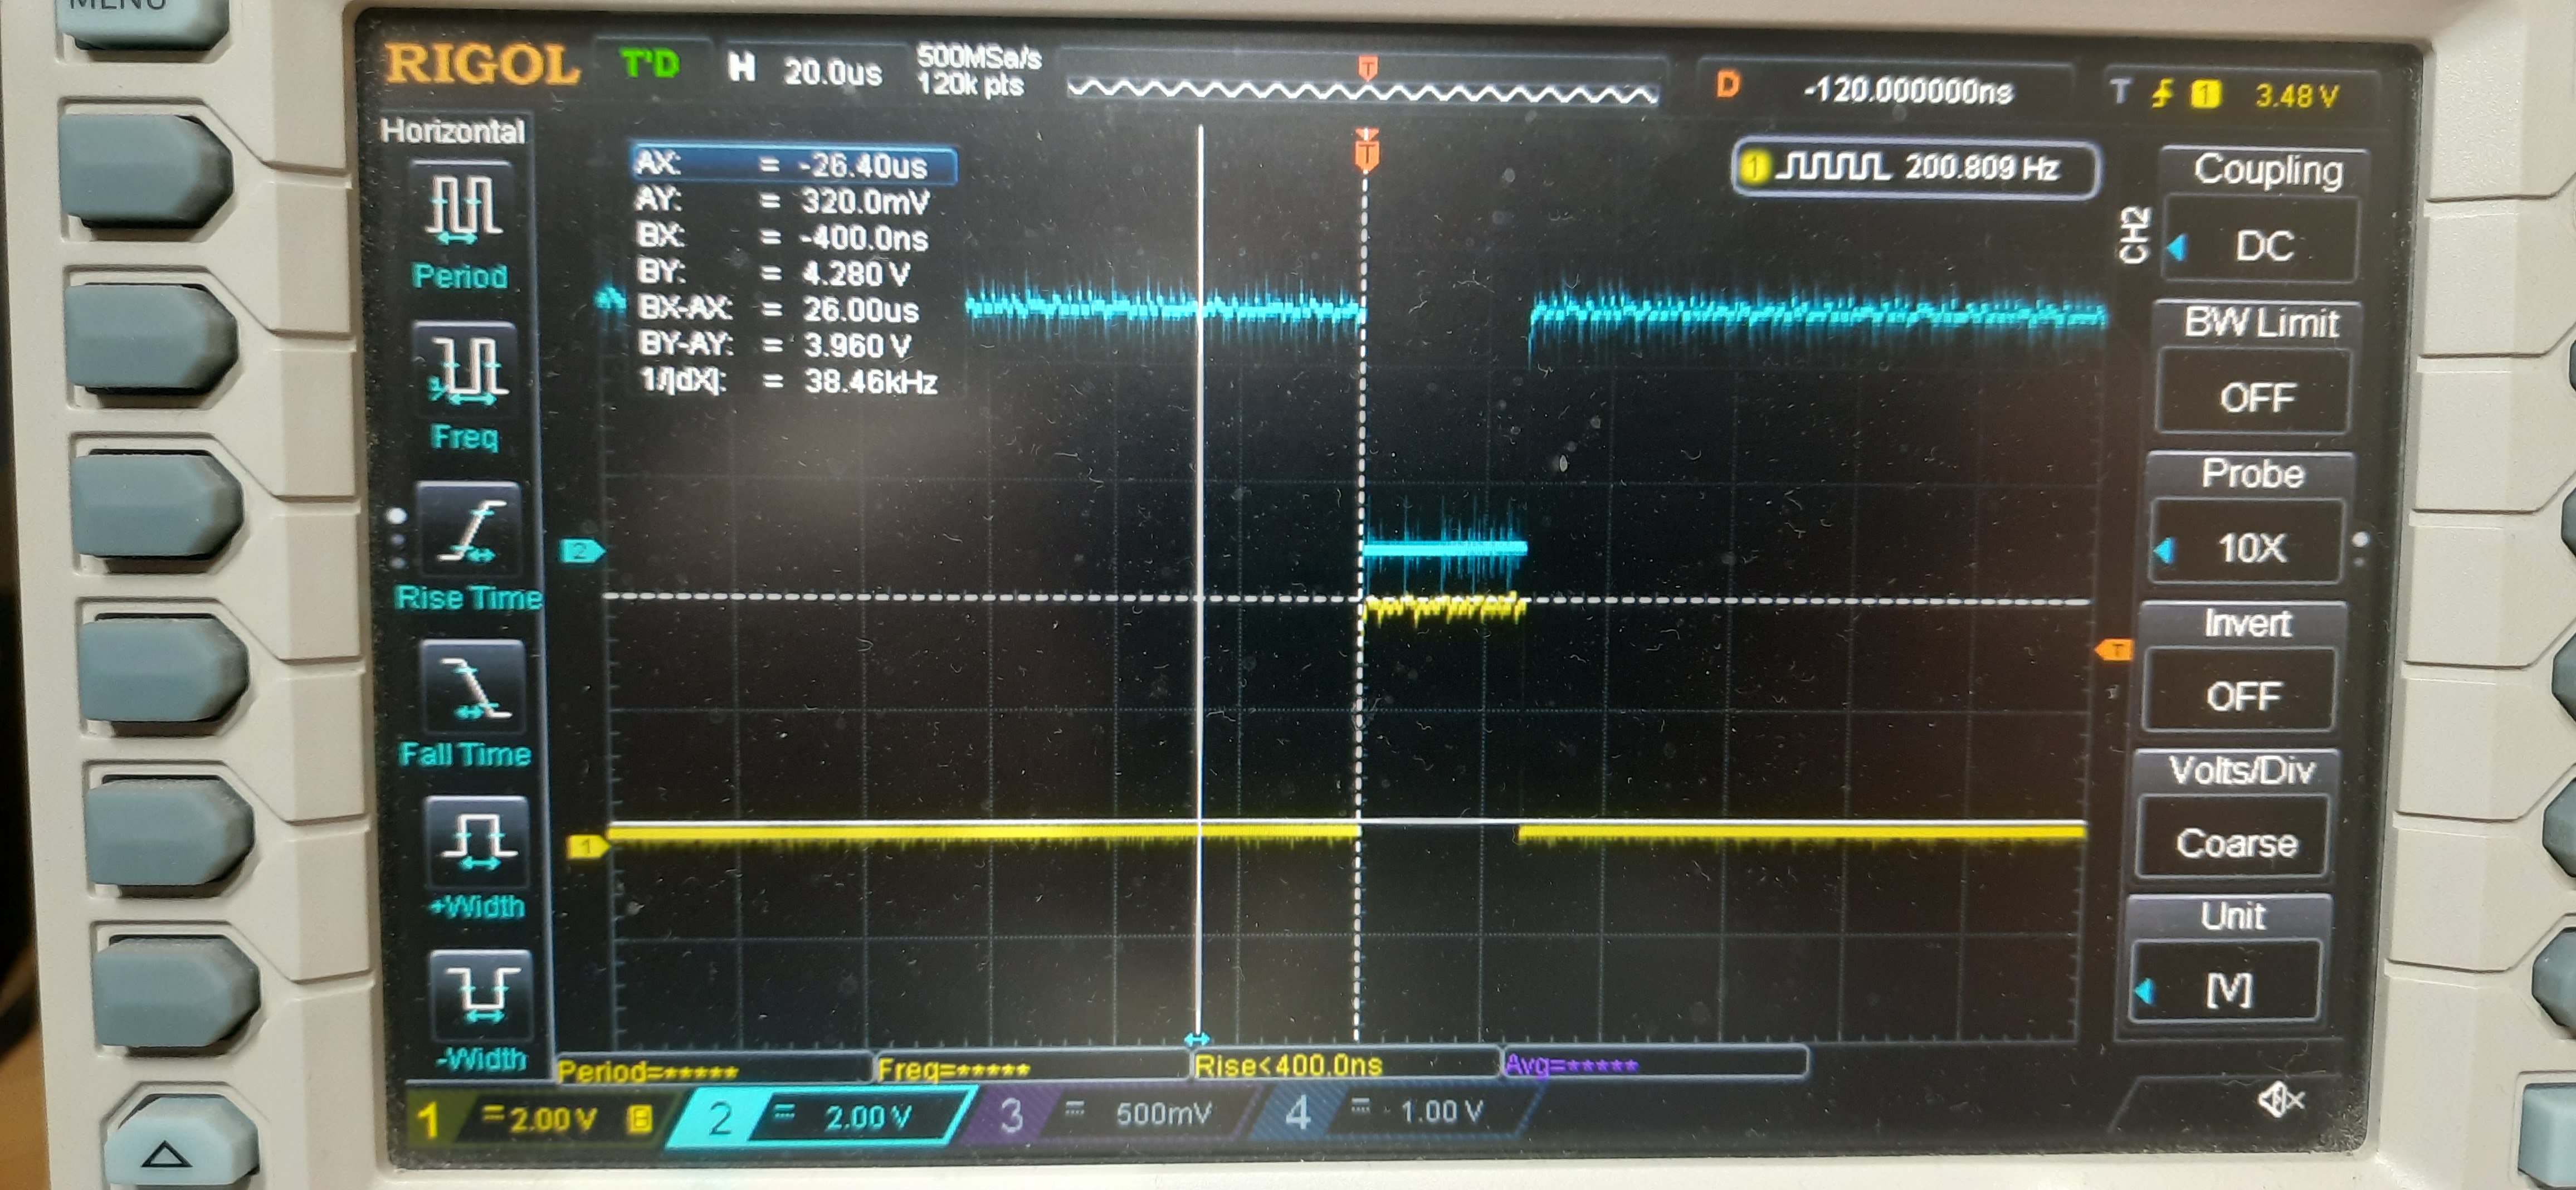Select the +Width measurement icon
This screenshot has height=1190, width=2576.
coord(477,842)
